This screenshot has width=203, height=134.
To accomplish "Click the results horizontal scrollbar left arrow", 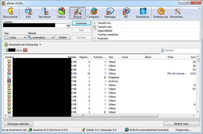I will click(6, 116).
